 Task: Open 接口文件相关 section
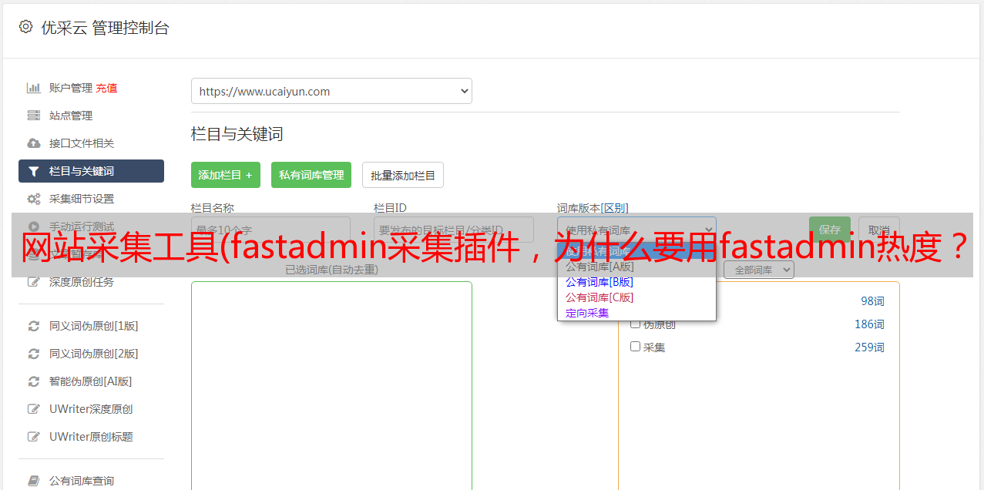(x=82, y=143)
